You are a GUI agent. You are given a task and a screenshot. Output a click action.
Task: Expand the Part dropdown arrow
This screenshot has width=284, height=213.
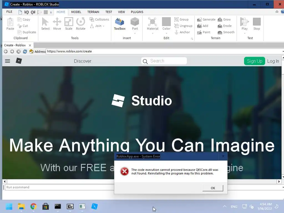coord(135,34)
